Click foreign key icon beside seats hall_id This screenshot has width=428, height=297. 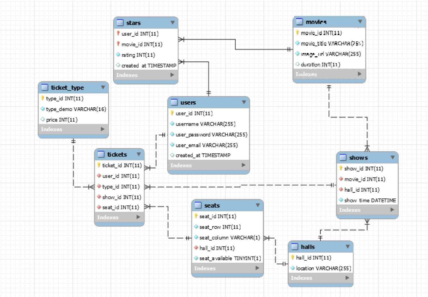tap(196, 248)
